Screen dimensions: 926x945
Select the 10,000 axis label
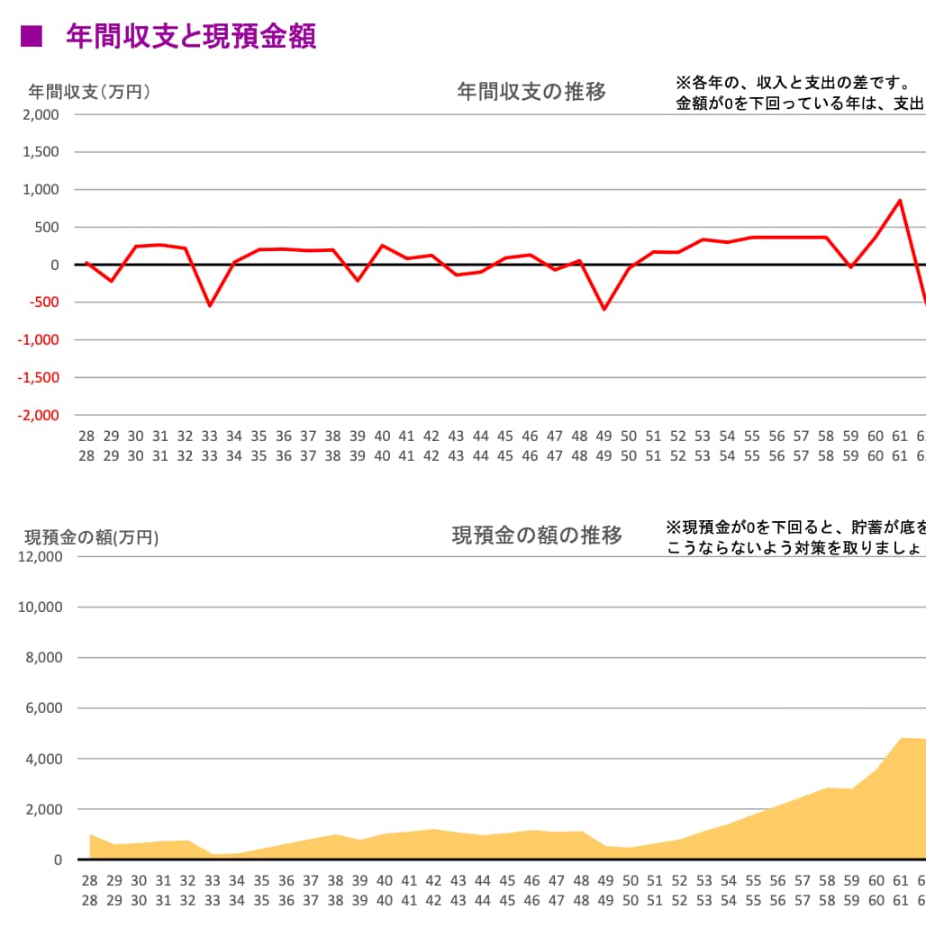(41, 607)
